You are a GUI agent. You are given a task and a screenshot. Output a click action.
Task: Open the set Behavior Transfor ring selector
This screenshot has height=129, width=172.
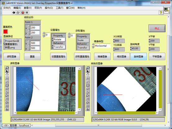(x=59, y=47)
